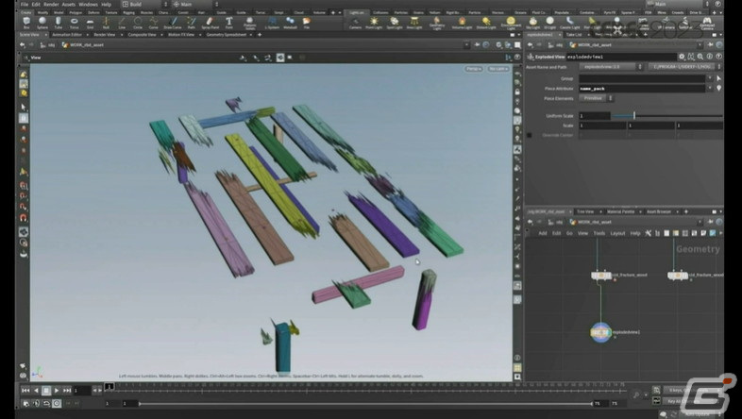Image resolution: width=742 pixels, height=419 pixels.
Task: Create a Sky Light from the shelf
Action: tap(532, 23)
